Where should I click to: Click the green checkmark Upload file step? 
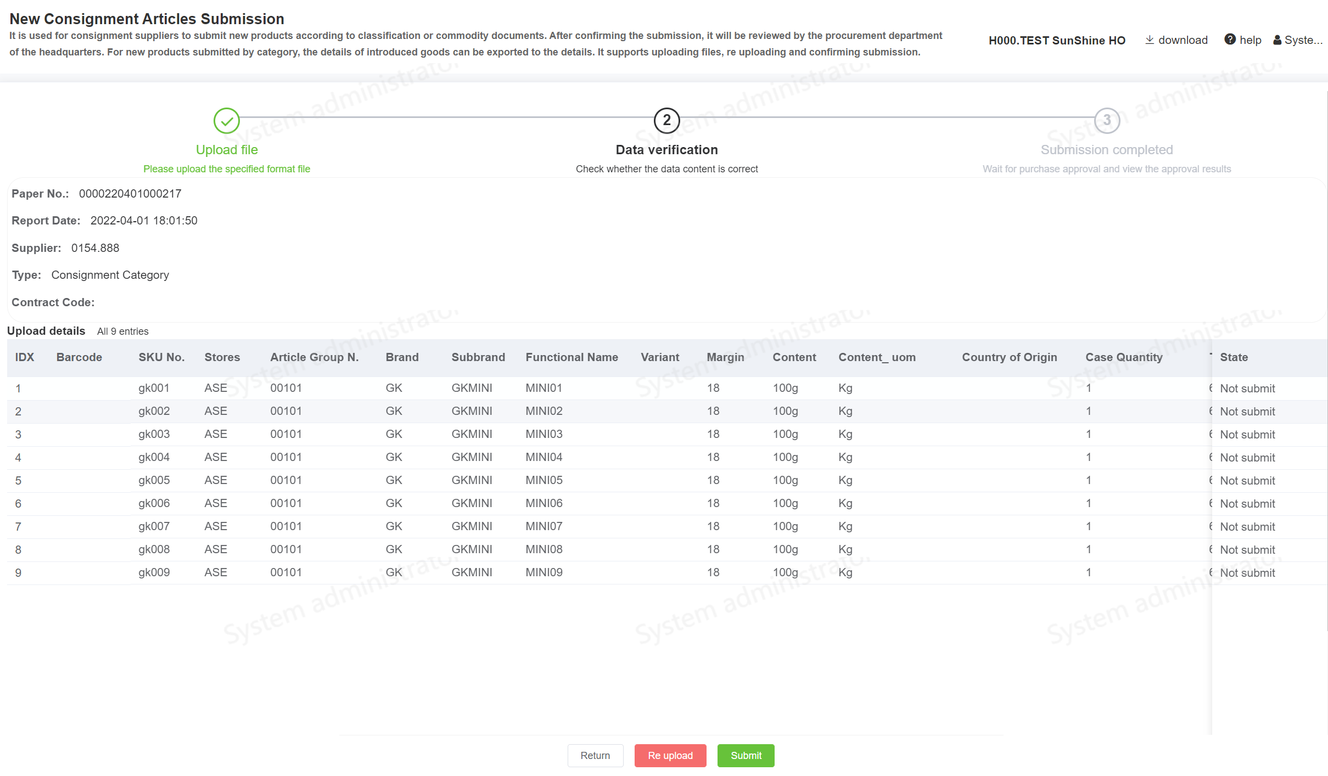click(x=227, y=121)
